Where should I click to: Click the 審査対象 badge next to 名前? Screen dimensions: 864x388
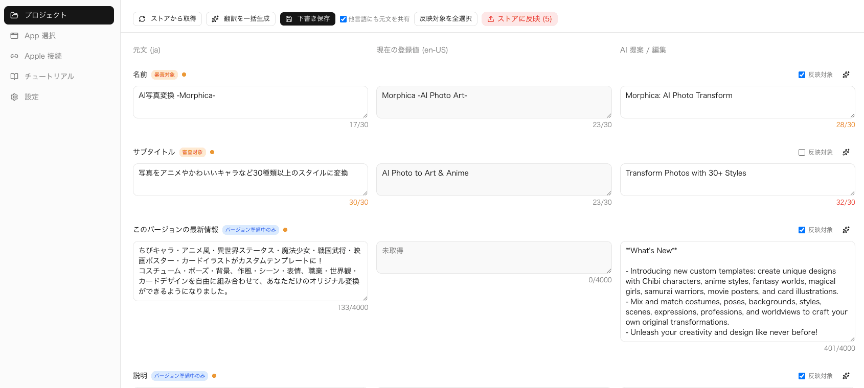tap(165, 75)
